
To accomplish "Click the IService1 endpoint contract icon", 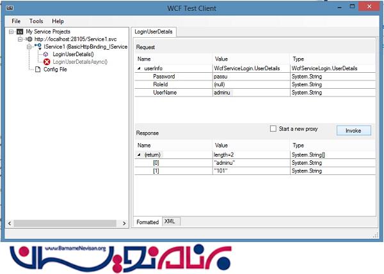I will (38, 47).
